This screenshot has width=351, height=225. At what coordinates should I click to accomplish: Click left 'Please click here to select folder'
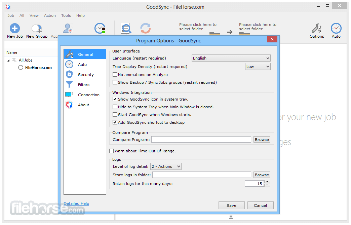tap(198, 27)
